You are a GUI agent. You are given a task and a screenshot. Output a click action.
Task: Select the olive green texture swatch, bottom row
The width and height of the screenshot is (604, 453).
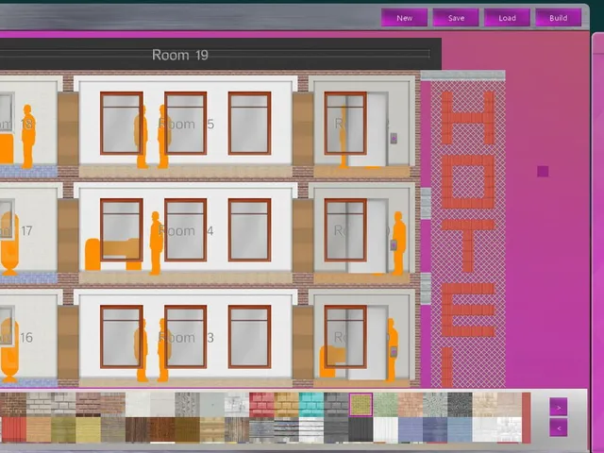point(63,429)
